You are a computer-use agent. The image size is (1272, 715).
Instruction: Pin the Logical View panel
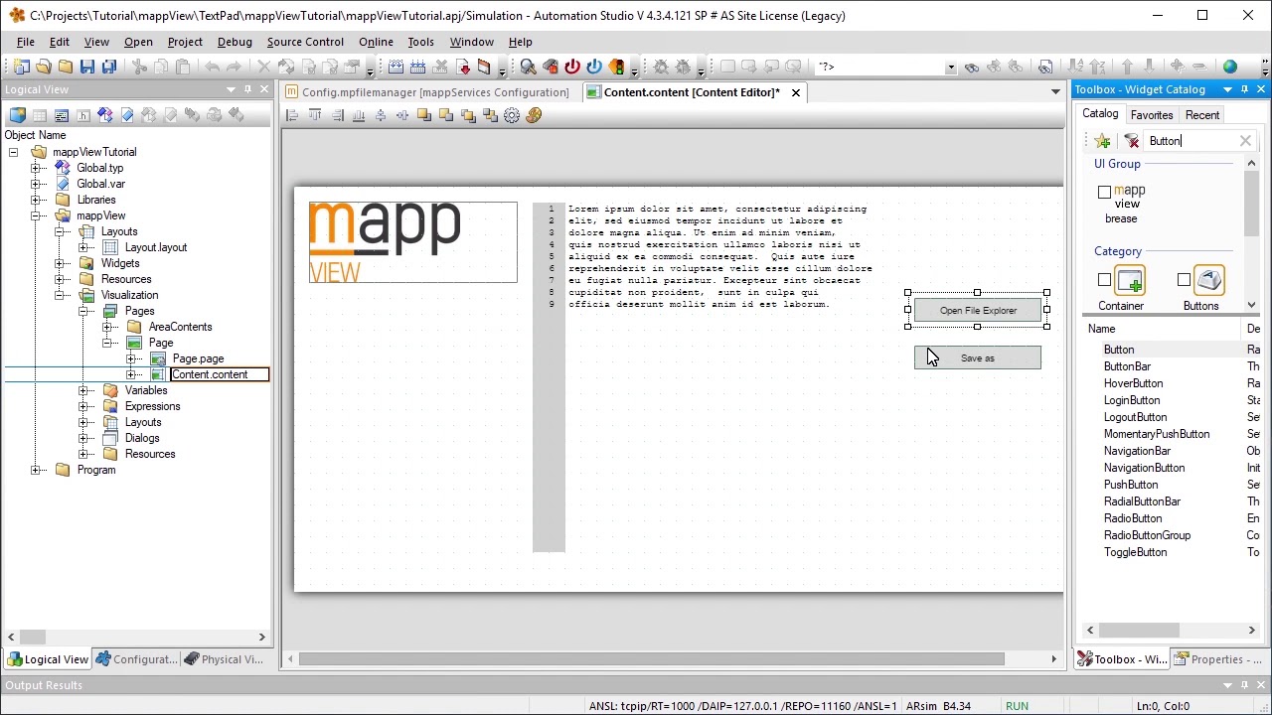(x=247, y=89)
